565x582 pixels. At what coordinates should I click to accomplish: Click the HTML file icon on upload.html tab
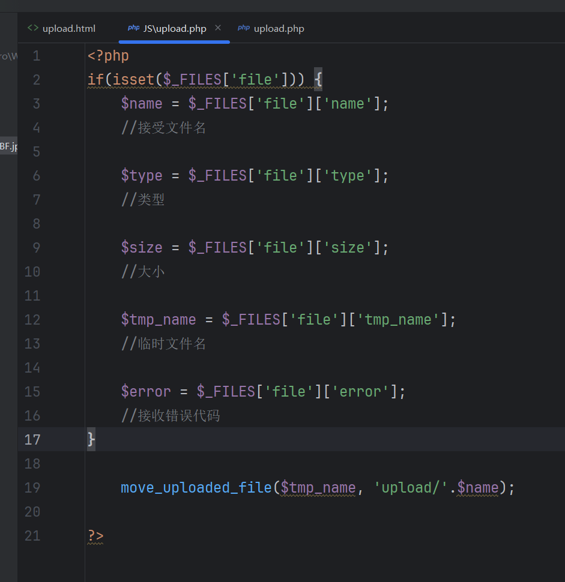[32, 28]
